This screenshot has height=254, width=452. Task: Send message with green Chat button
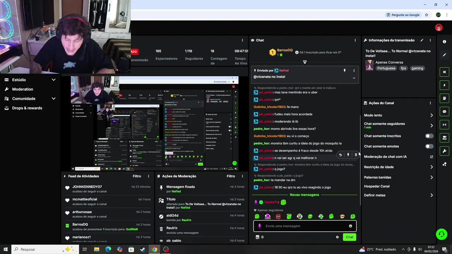(x=349, y=237)
